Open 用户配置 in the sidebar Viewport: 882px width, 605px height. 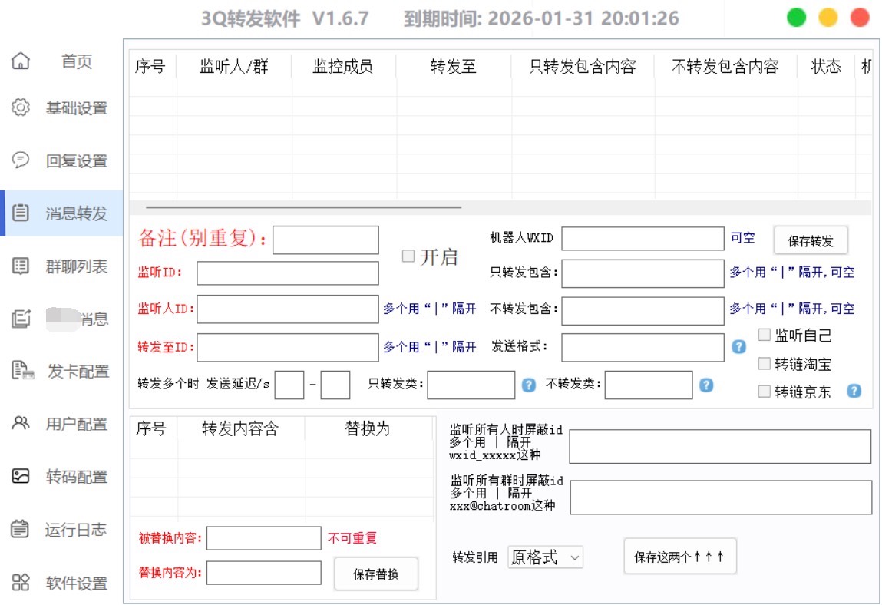[x=77, y=424]
